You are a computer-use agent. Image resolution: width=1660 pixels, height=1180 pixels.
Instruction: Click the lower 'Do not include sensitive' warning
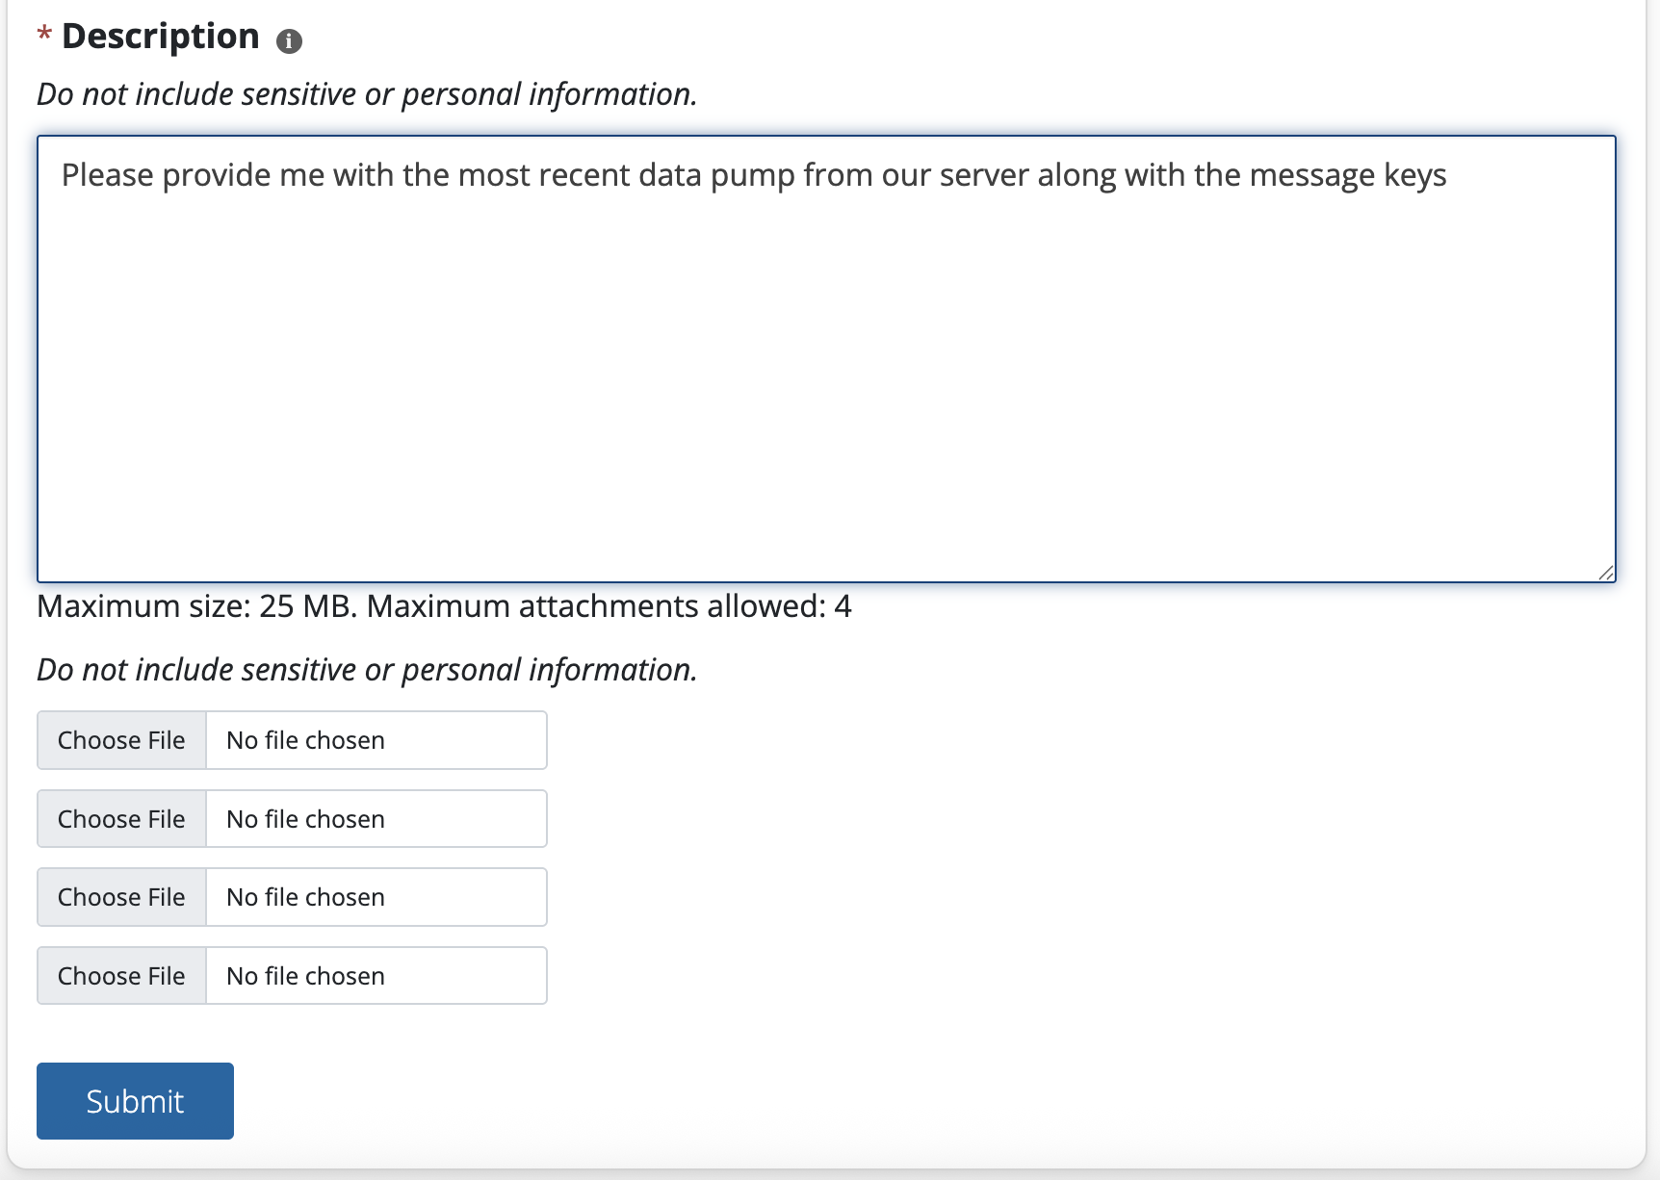coord(367,669)
